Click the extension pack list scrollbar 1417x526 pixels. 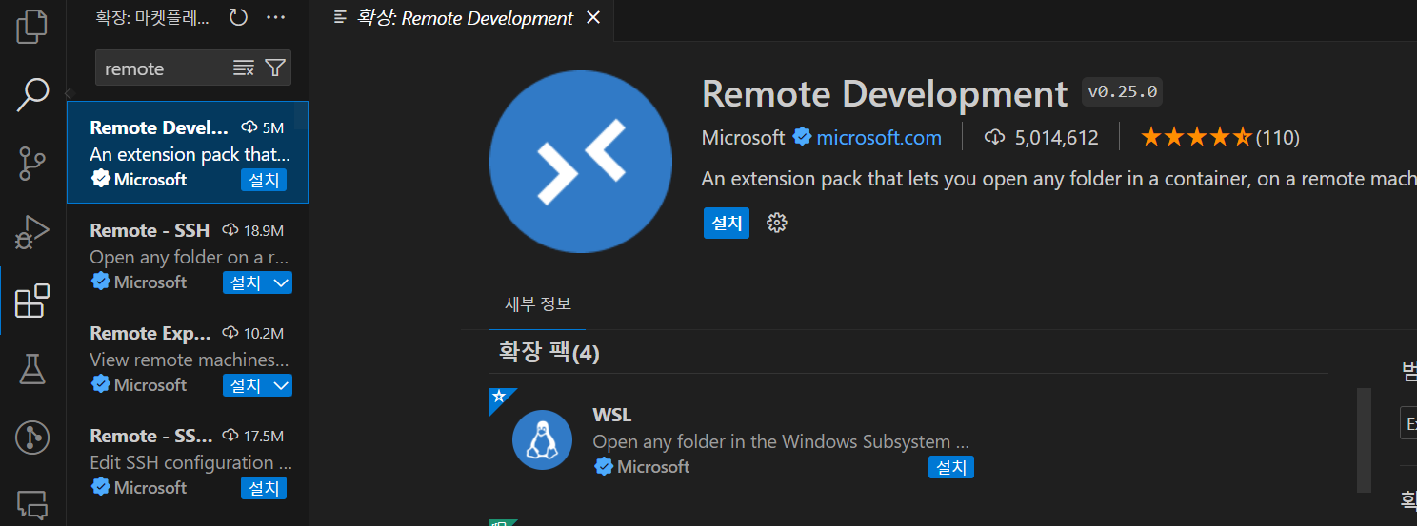point(1364,439)
